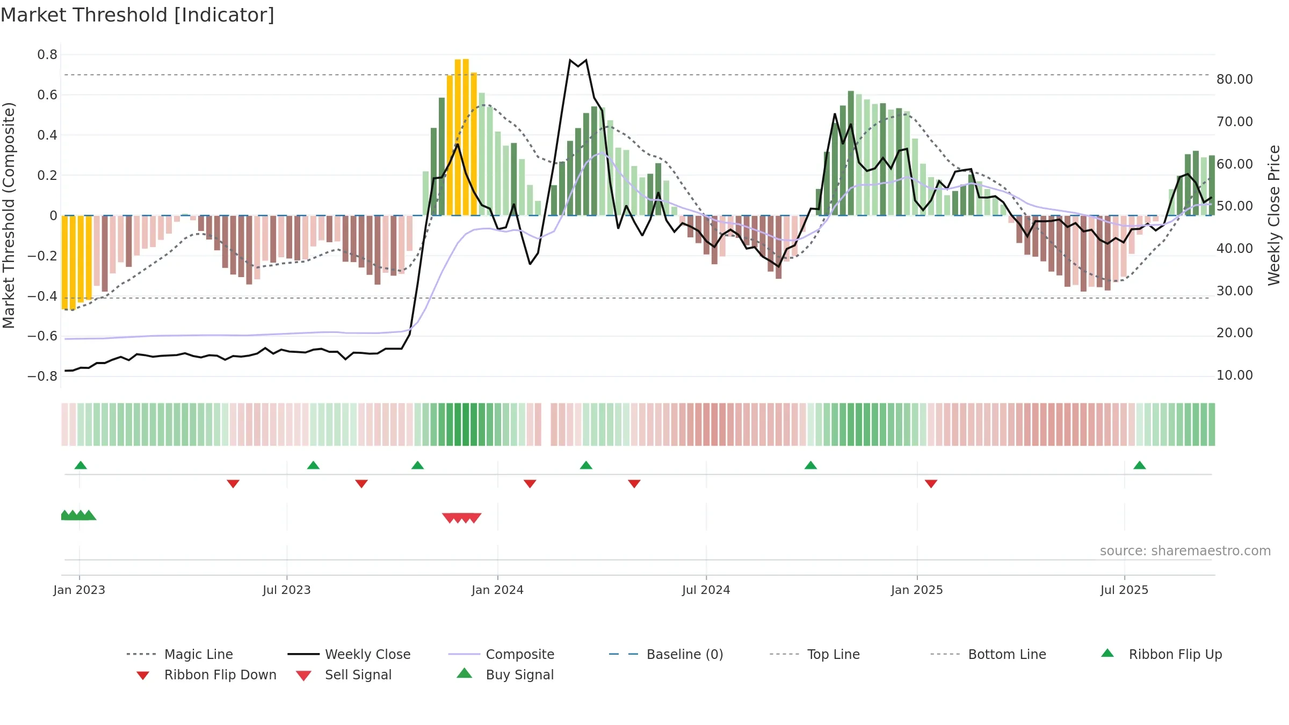The width and height of the screenshot is (1289, 725).
Task: Click the Jul 2025 x-axis label
Action: coord(1125,590)
